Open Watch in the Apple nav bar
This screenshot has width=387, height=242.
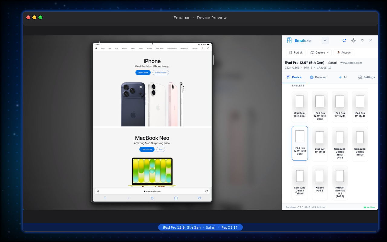(x=133, y=48)
